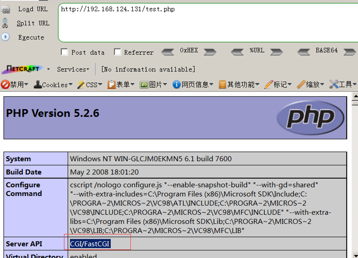This screenshot has width=358, height=258.
Task: Click the highlighted CGI/FastCGI value
Action: point(90,244)
